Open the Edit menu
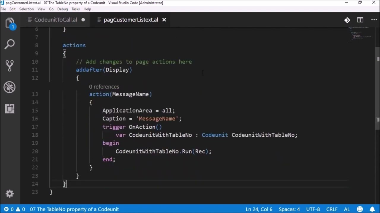Screen dimensions: 380x213 pos(12,9)
